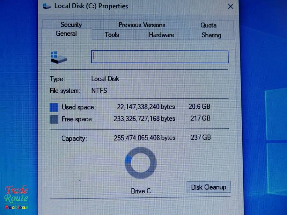
Task: Open the Hardware tab
Action: (161, 35)
